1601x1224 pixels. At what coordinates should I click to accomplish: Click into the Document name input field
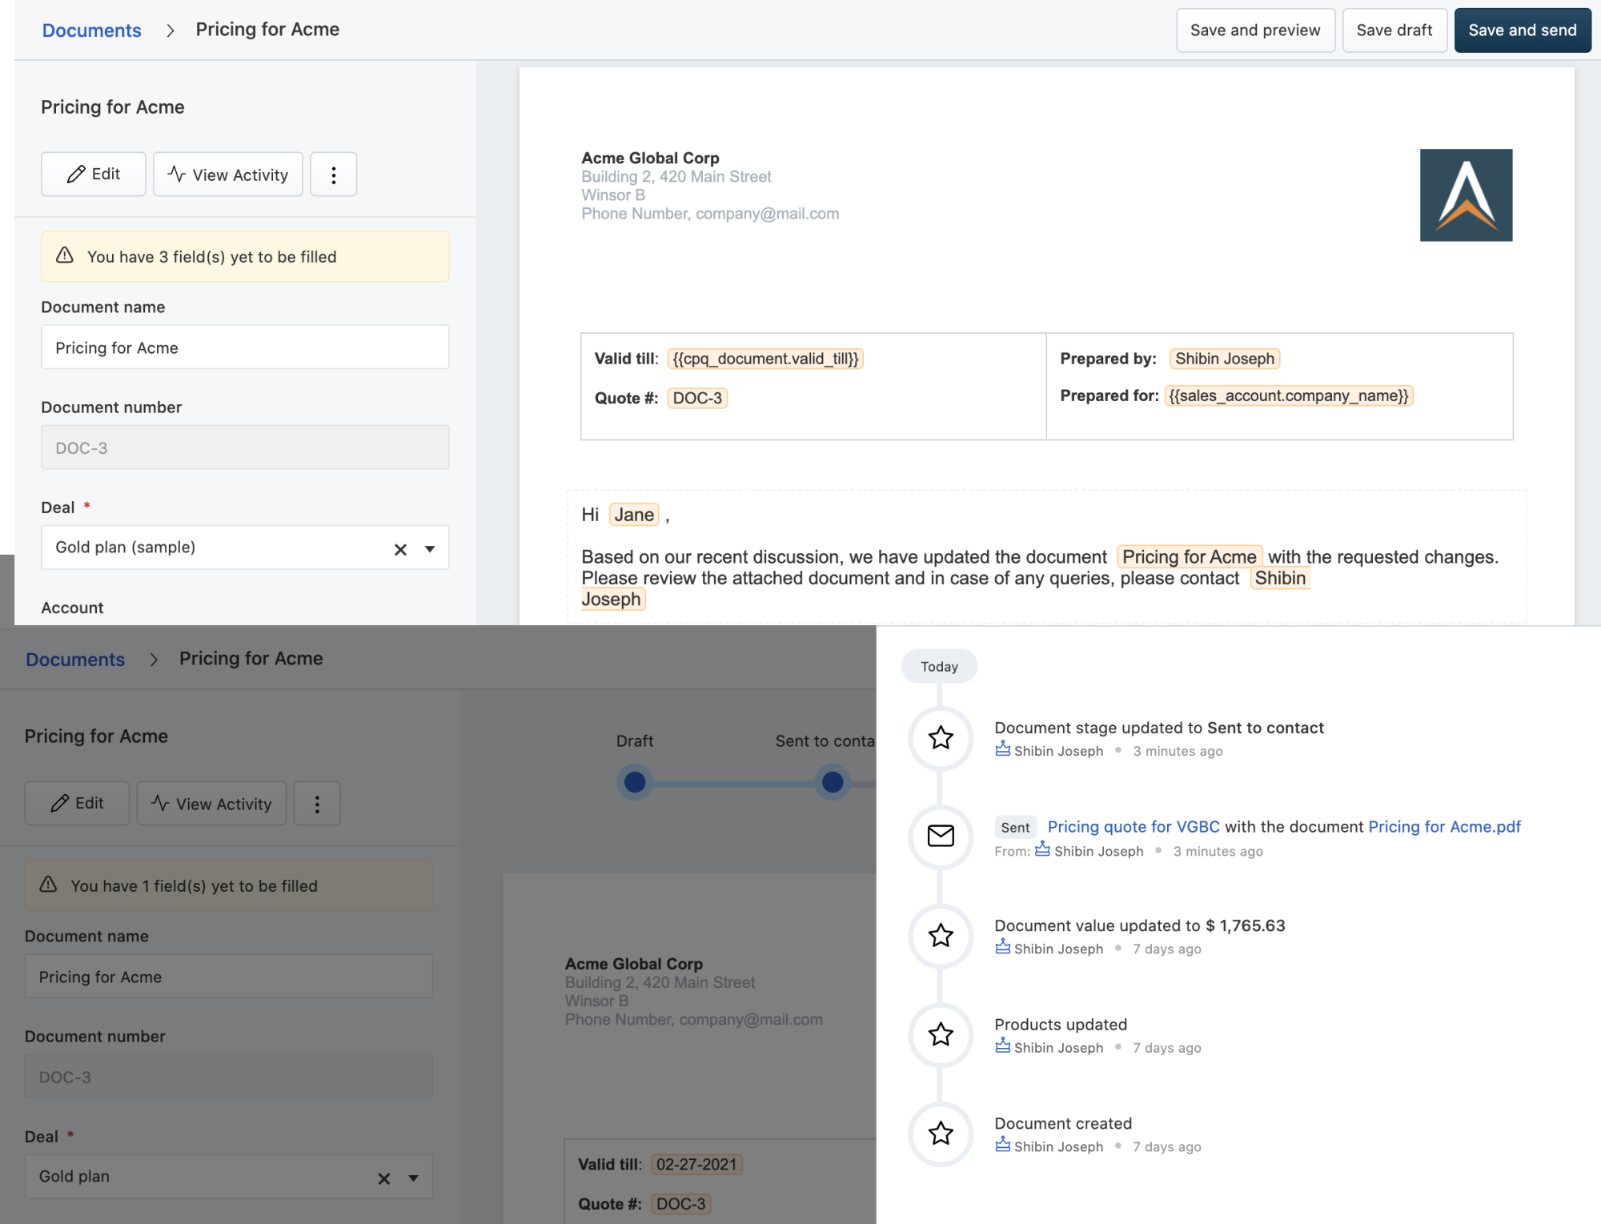tap(245, 347)
